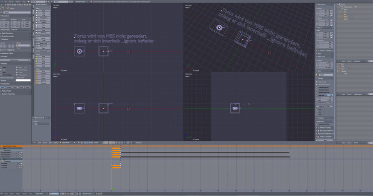Select Faces duplication option
The image size is (373, 196).
pos(21,87)
